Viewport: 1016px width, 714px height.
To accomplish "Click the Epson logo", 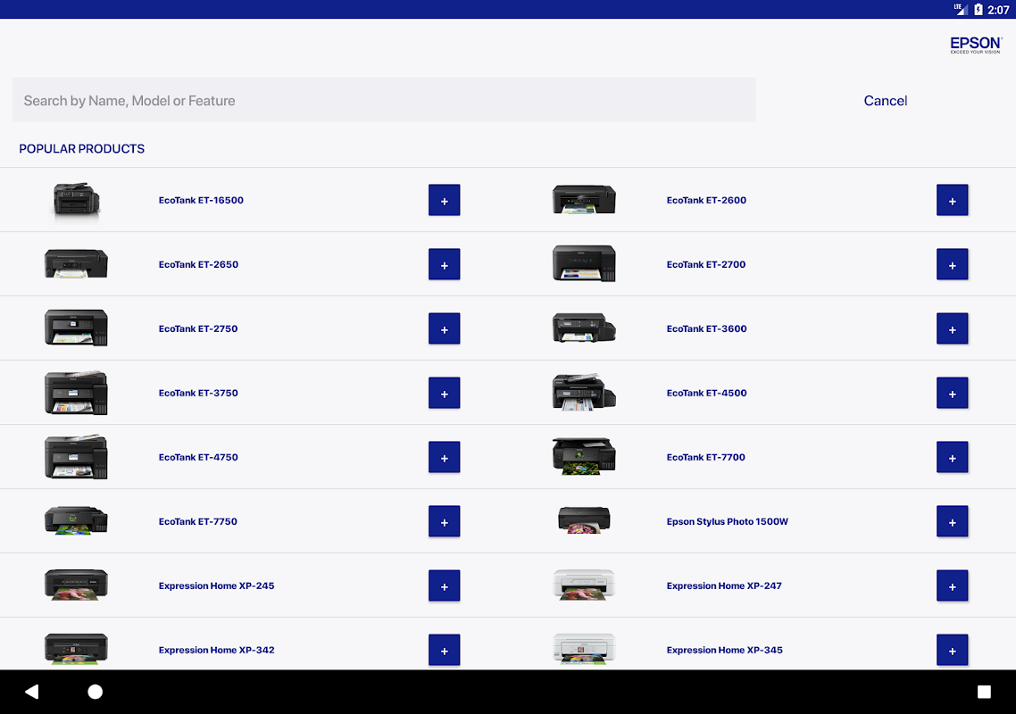I will point(976,45).
